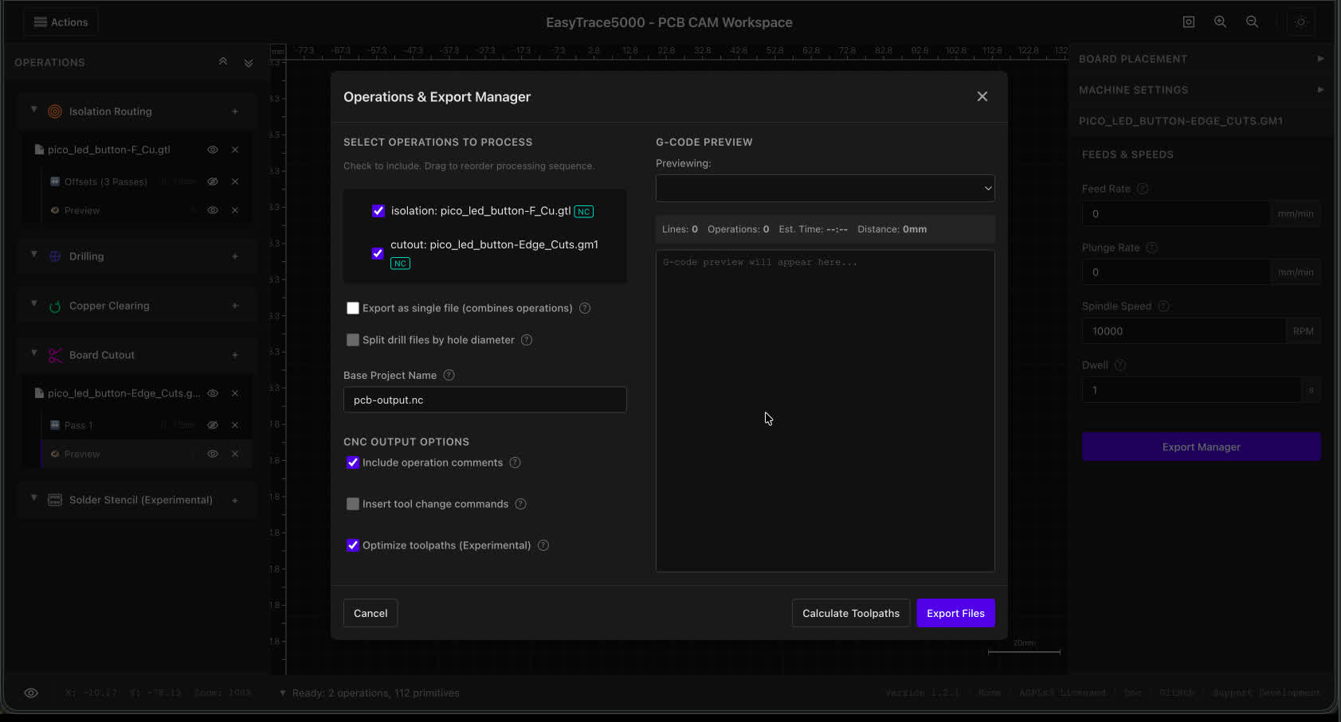Hide the pico_led_button-Edge_Cuts layer
The image size is (1341, 722).
coord(213,393)
